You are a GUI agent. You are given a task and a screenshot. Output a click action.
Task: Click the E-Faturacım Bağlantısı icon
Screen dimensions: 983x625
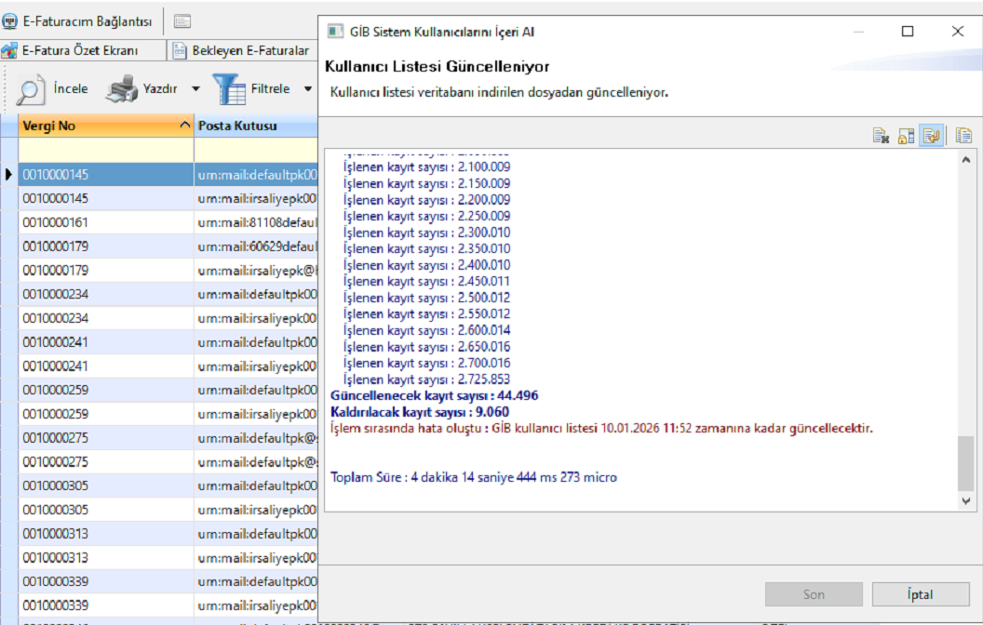tap(10, 21)
